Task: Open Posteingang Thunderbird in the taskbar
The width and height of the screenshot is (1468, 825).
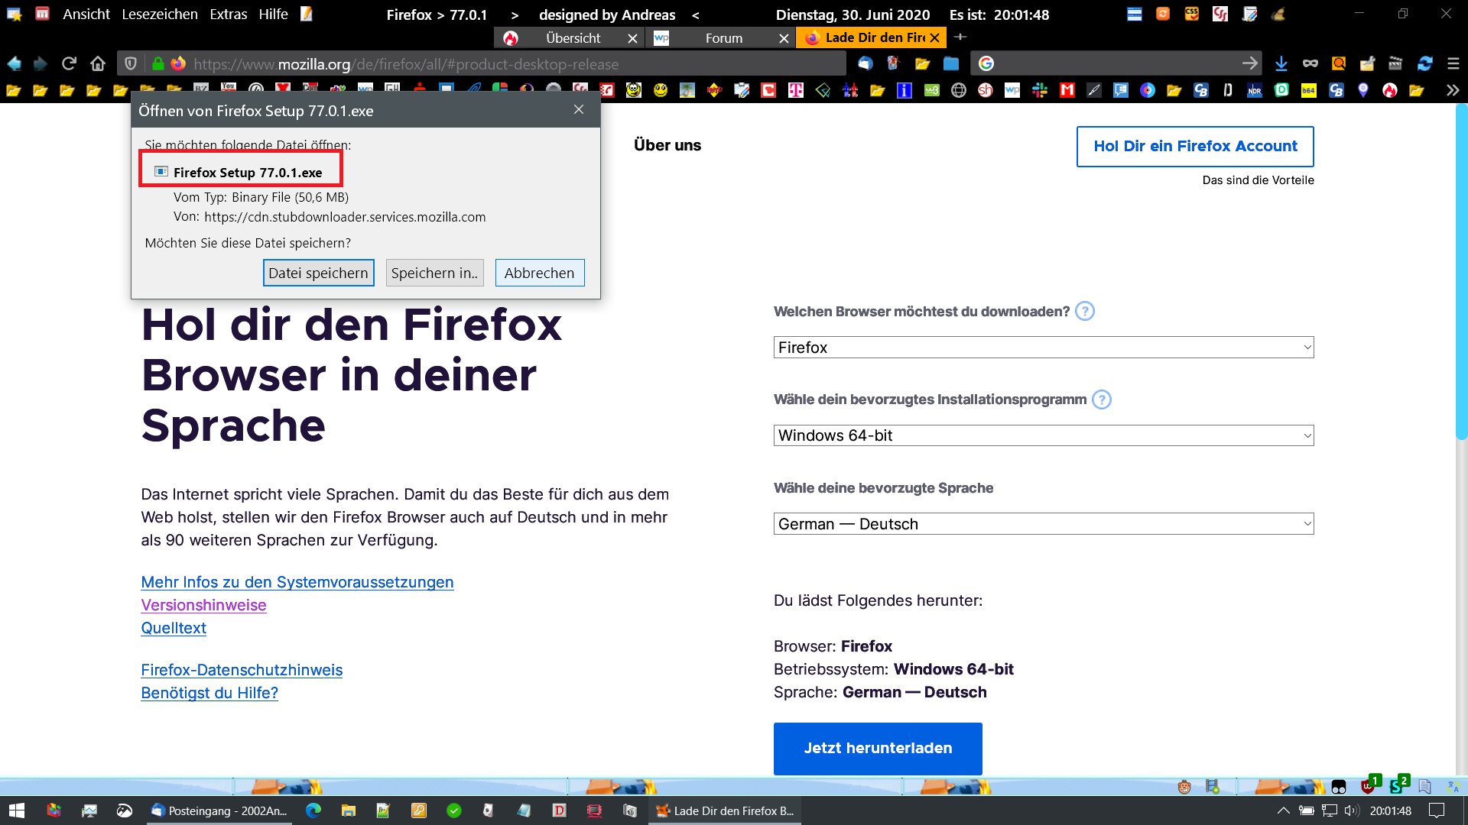Action: (219, 810)
